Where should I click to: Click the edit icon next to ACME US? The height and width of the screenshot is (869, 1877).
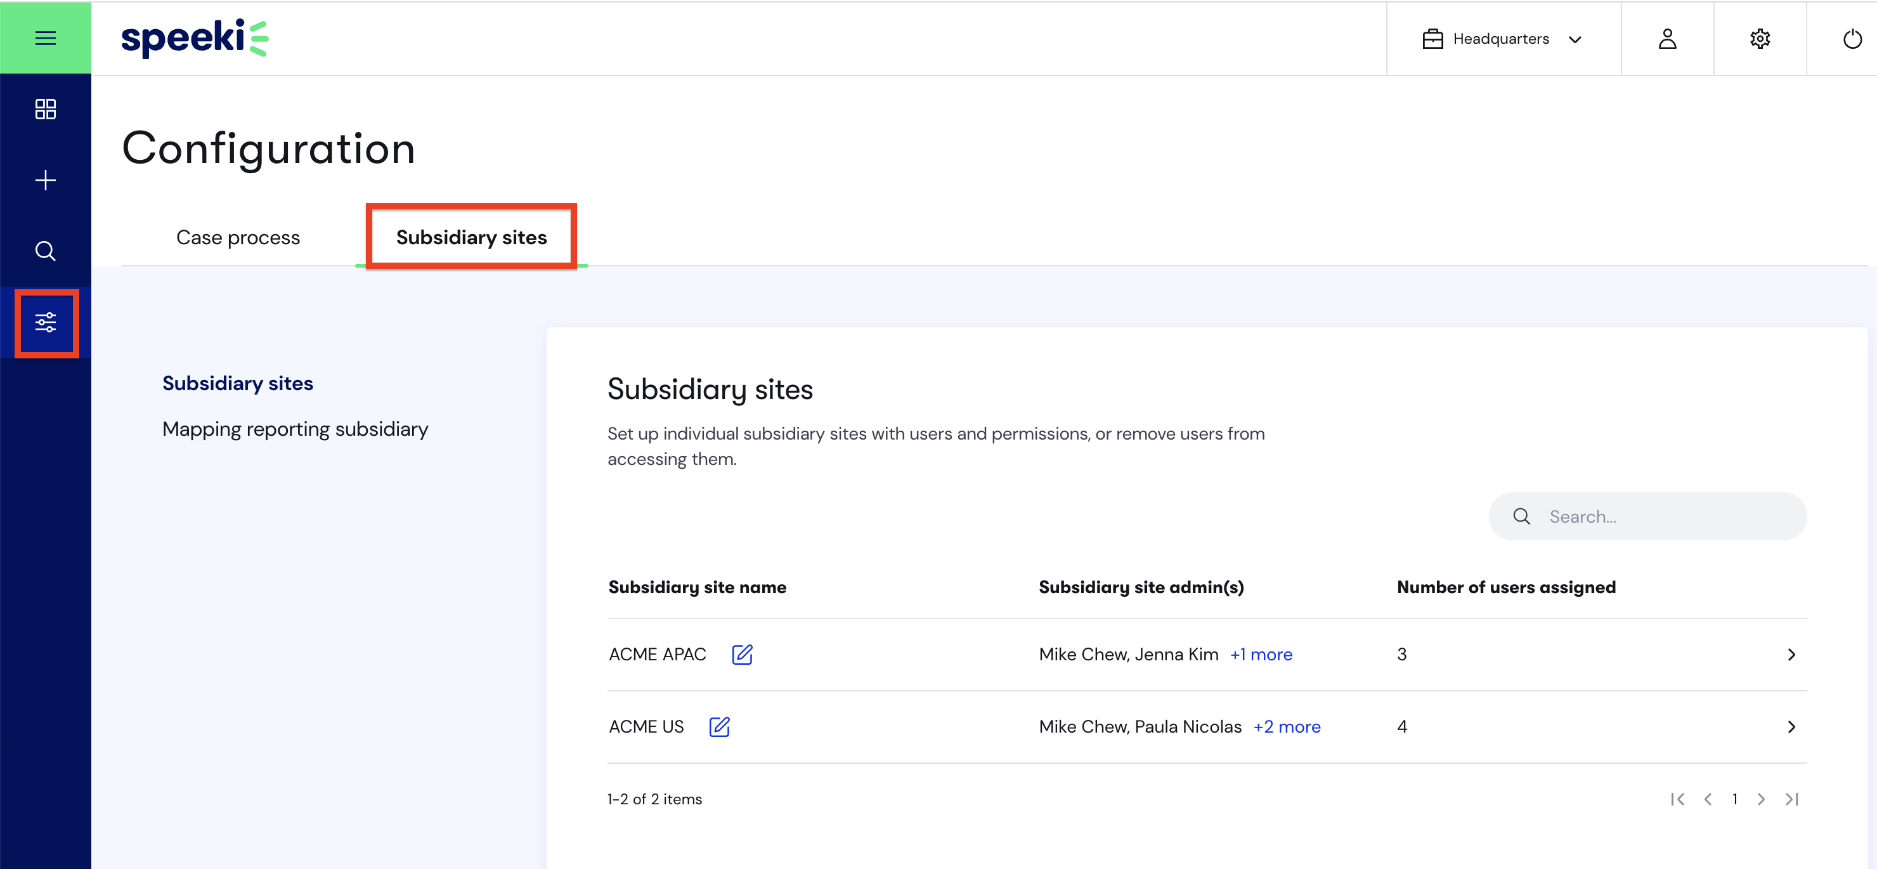(720, 726)
